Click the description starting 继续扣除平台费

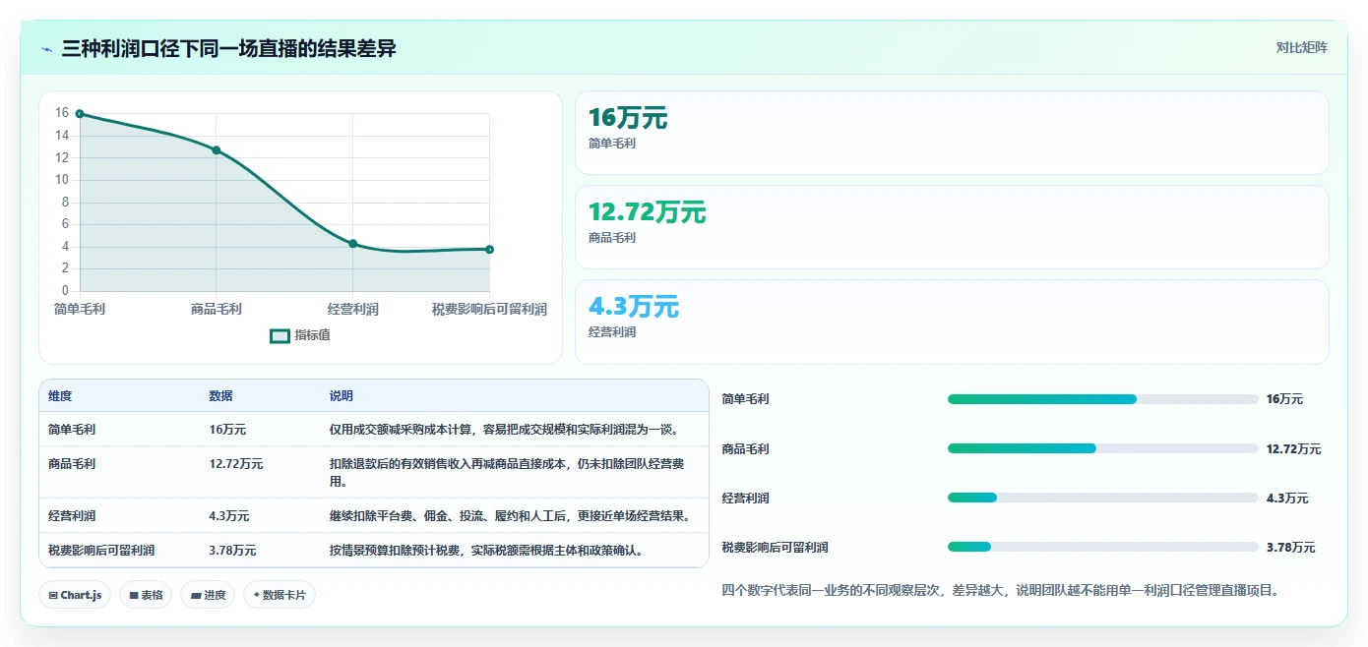coord(511,516)
